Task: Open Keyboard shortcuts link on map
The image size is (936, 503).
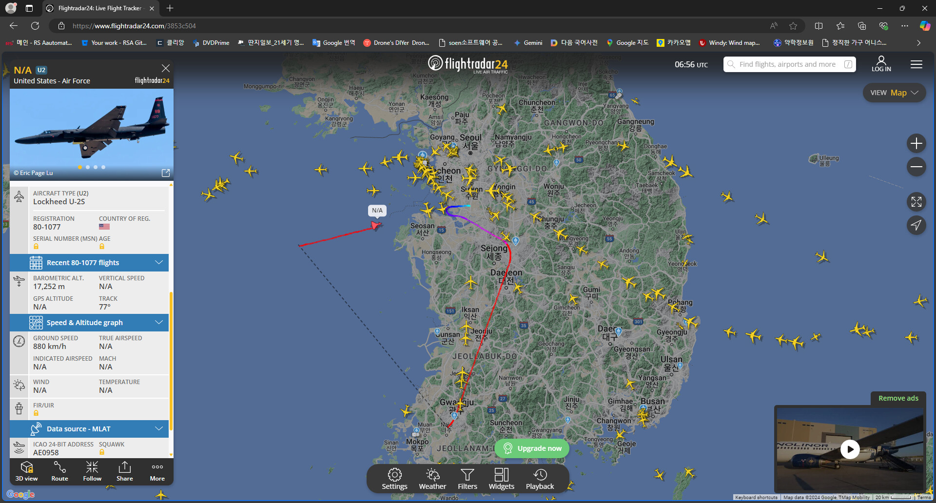Action: pos(756,498)
